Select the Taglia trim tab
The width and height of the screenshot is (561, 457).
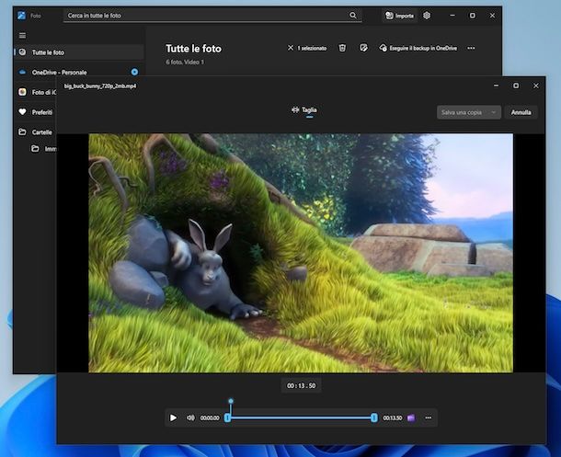click(304, 110)
